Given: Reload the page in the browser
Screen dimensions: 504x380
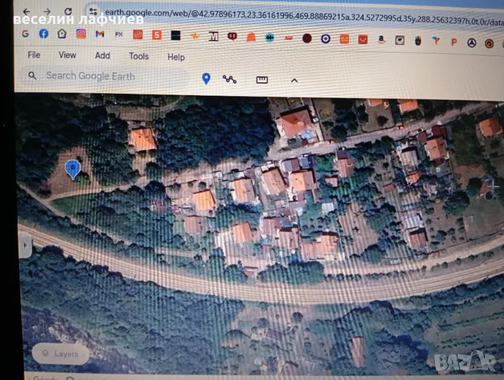Looking at the screenshot, I should [x=68, y=12].
